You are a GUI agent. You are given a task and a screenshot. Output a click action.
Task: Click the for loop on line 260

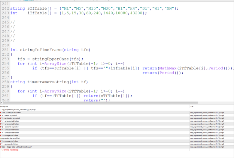71,91
